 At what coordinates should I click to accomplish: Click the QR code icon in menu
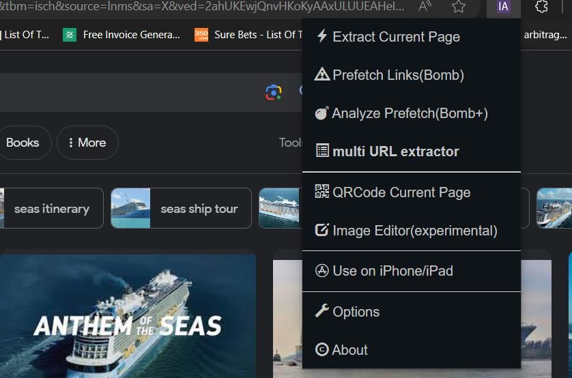pos(322,192)
